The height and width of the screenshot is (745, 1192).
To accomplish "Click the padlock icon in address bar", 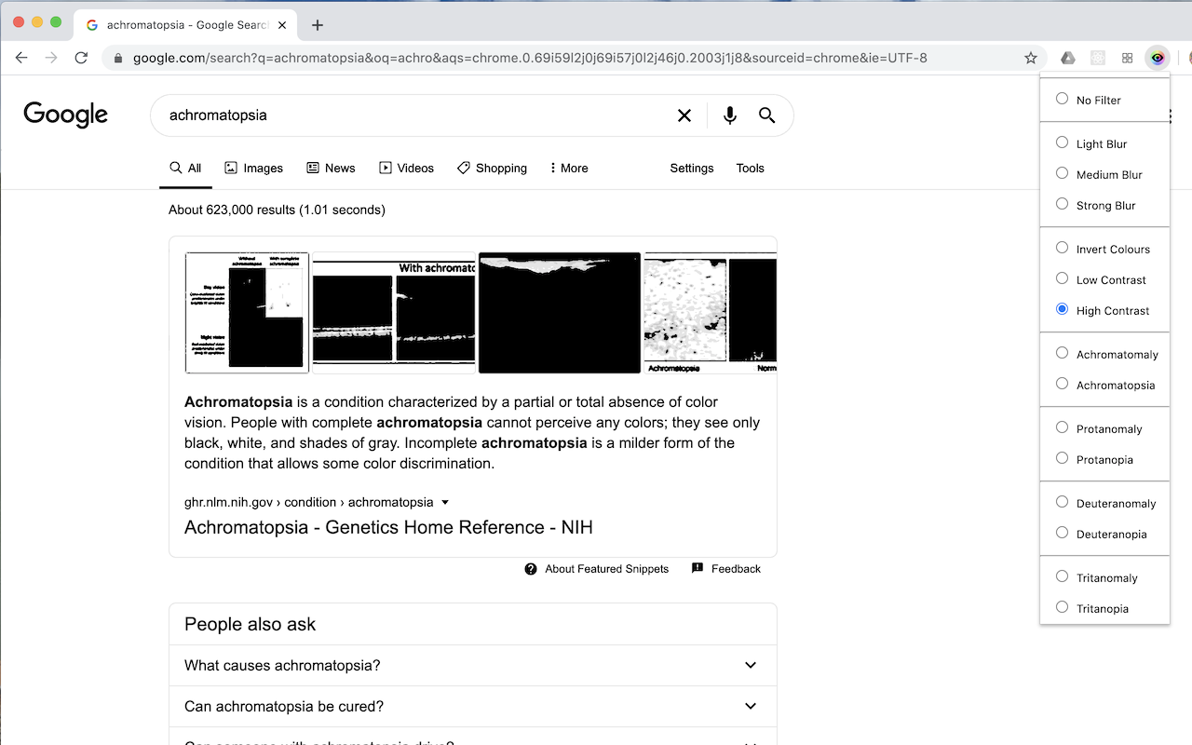I will pyautogui.click(x=118, y=58).
